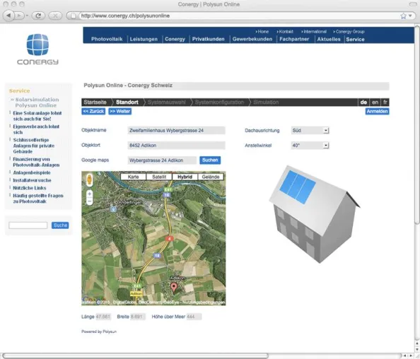
Task: Click the Suchen button next to Google maps
Action: coord(210,160)
